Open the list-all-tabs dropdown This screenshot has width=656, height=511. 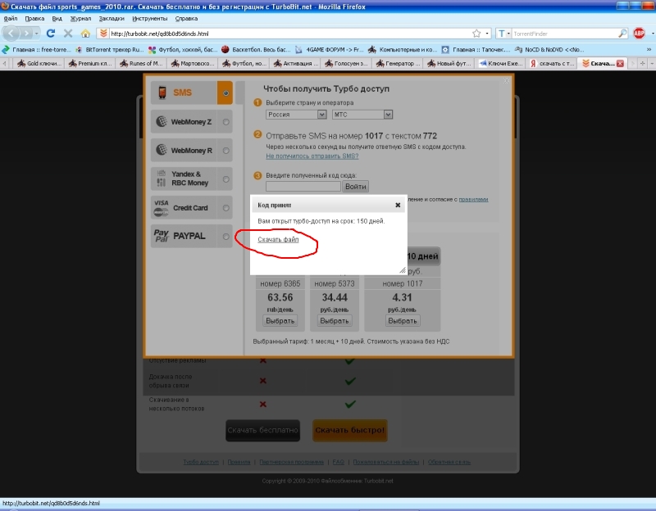[652, 64]
